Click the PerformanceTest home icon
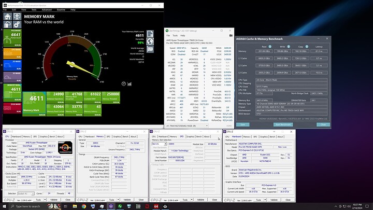 coord(8,17)
